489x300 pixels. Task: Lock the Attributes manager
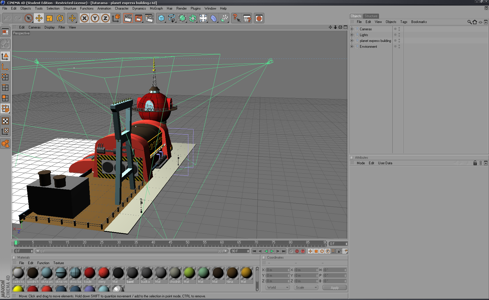475,163
